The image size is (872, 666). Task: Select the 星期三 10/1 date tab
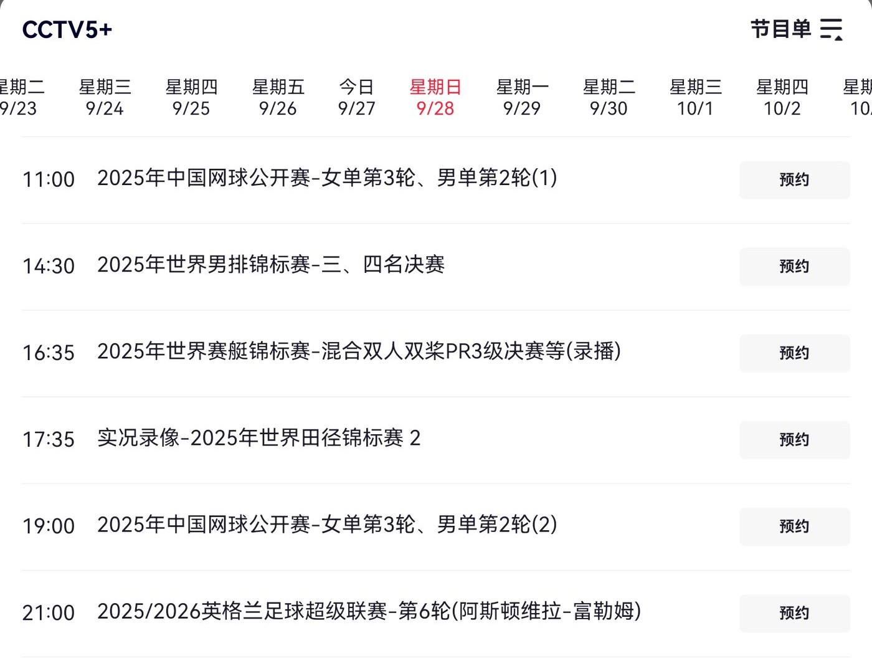[695, 97]
